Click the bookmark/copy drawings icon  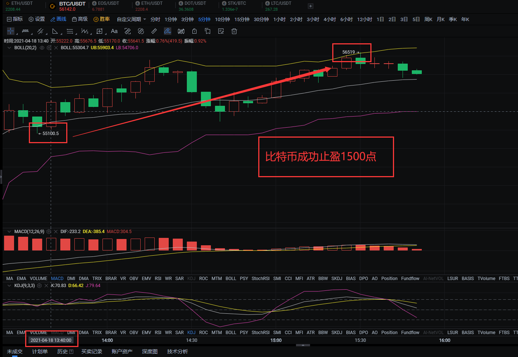(208, 31)
